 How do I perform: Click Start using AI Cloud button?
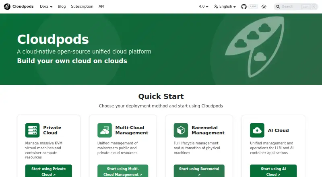273,171
